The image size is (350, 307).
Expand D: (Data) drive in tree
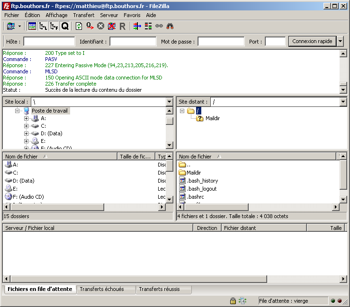pos(26,133)
